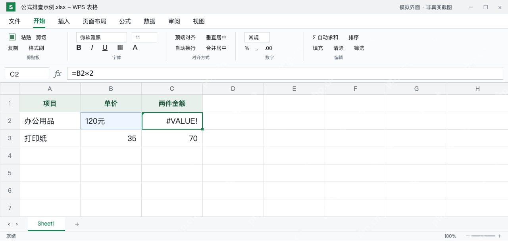Open the 常规 number format box
508x241 pixels.
[x=257, y=37]
